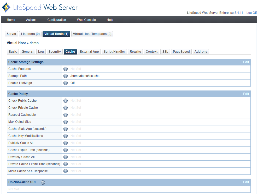The width and height of the screenshot is (258, 194).
Task: Click the version number 5.4.11 link
Action: pyautogui.click(x=239, y=13)
